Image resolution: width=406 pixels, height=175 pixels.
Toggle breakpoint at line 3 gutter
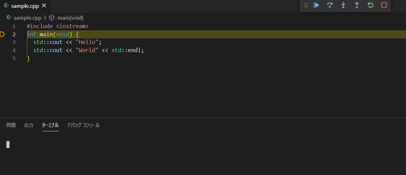tap(3, 42)
